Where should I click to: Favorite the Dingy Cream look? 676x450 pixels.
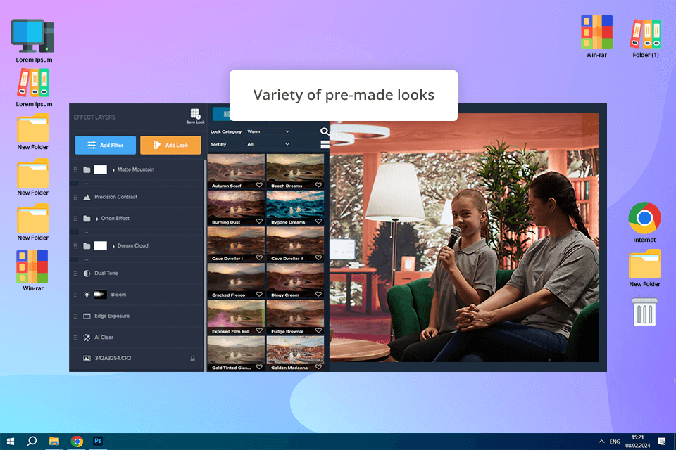(318, 294)
